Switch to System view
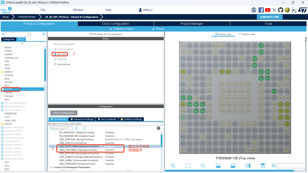The width and height of the screenshot is (308, 173). 247,34
